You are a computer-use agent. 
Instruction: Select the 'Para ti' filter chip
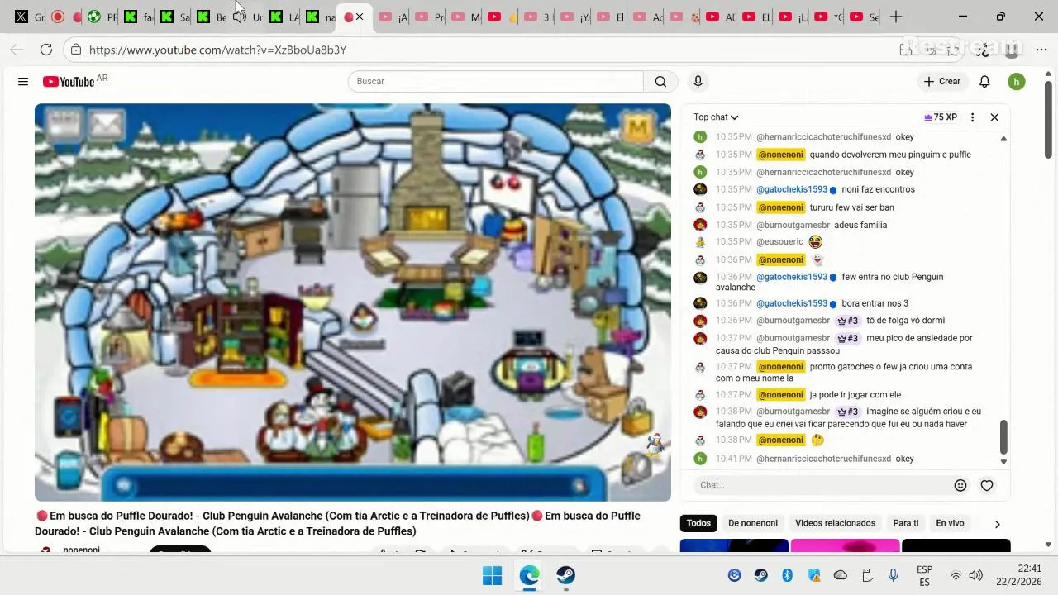click(x=906, y=523)
